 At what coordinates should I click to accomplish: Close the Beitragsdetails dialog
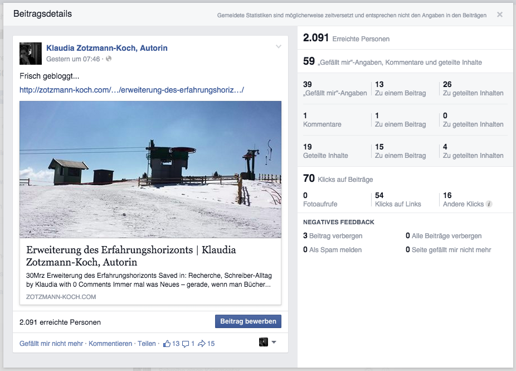[x=500, y=15]
